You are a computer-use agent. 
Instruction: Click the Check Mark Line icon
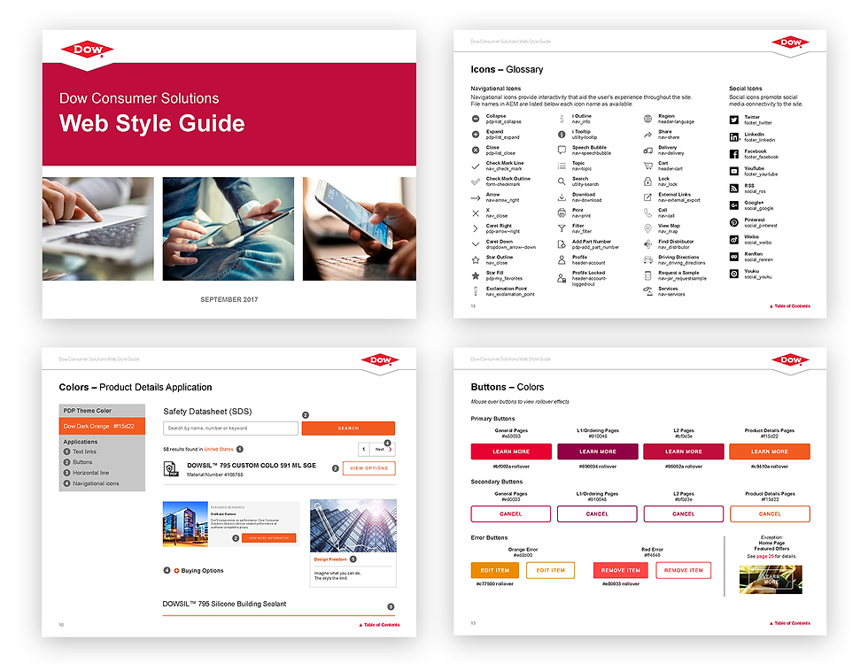point(476,166)
